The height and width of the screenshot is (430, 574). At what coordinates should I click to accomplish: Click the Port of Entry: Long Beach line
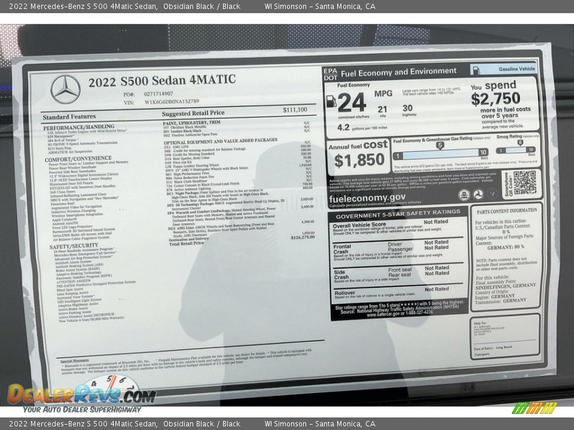point(493,348)
